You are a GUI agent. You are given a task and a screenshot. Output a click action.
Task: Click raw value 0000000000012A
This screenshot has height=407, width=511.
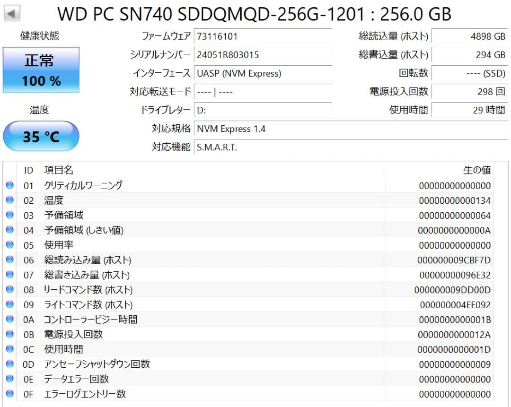coord(454,334)
